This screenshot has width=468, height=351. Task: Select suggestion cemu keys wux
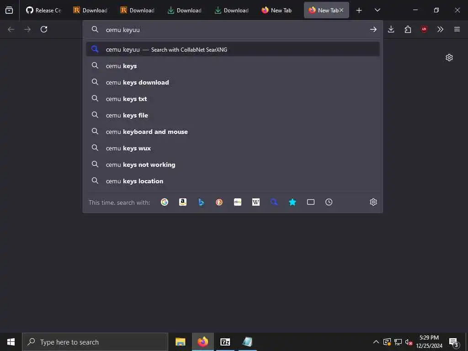[233, 148]
